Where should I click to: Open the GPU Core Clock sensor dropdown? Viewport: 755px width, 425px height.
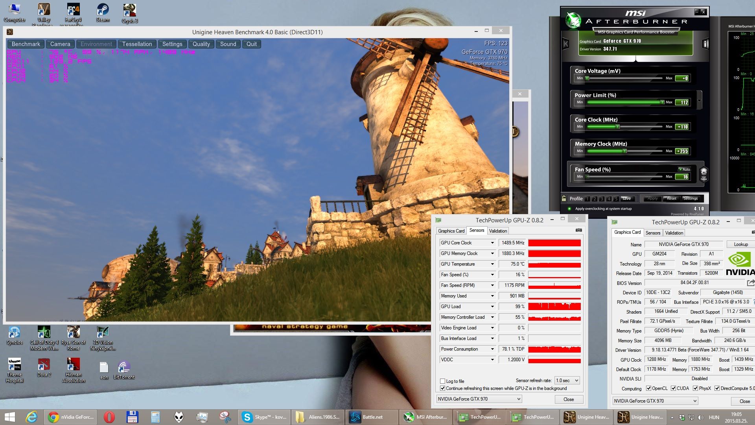coord(492,243)
